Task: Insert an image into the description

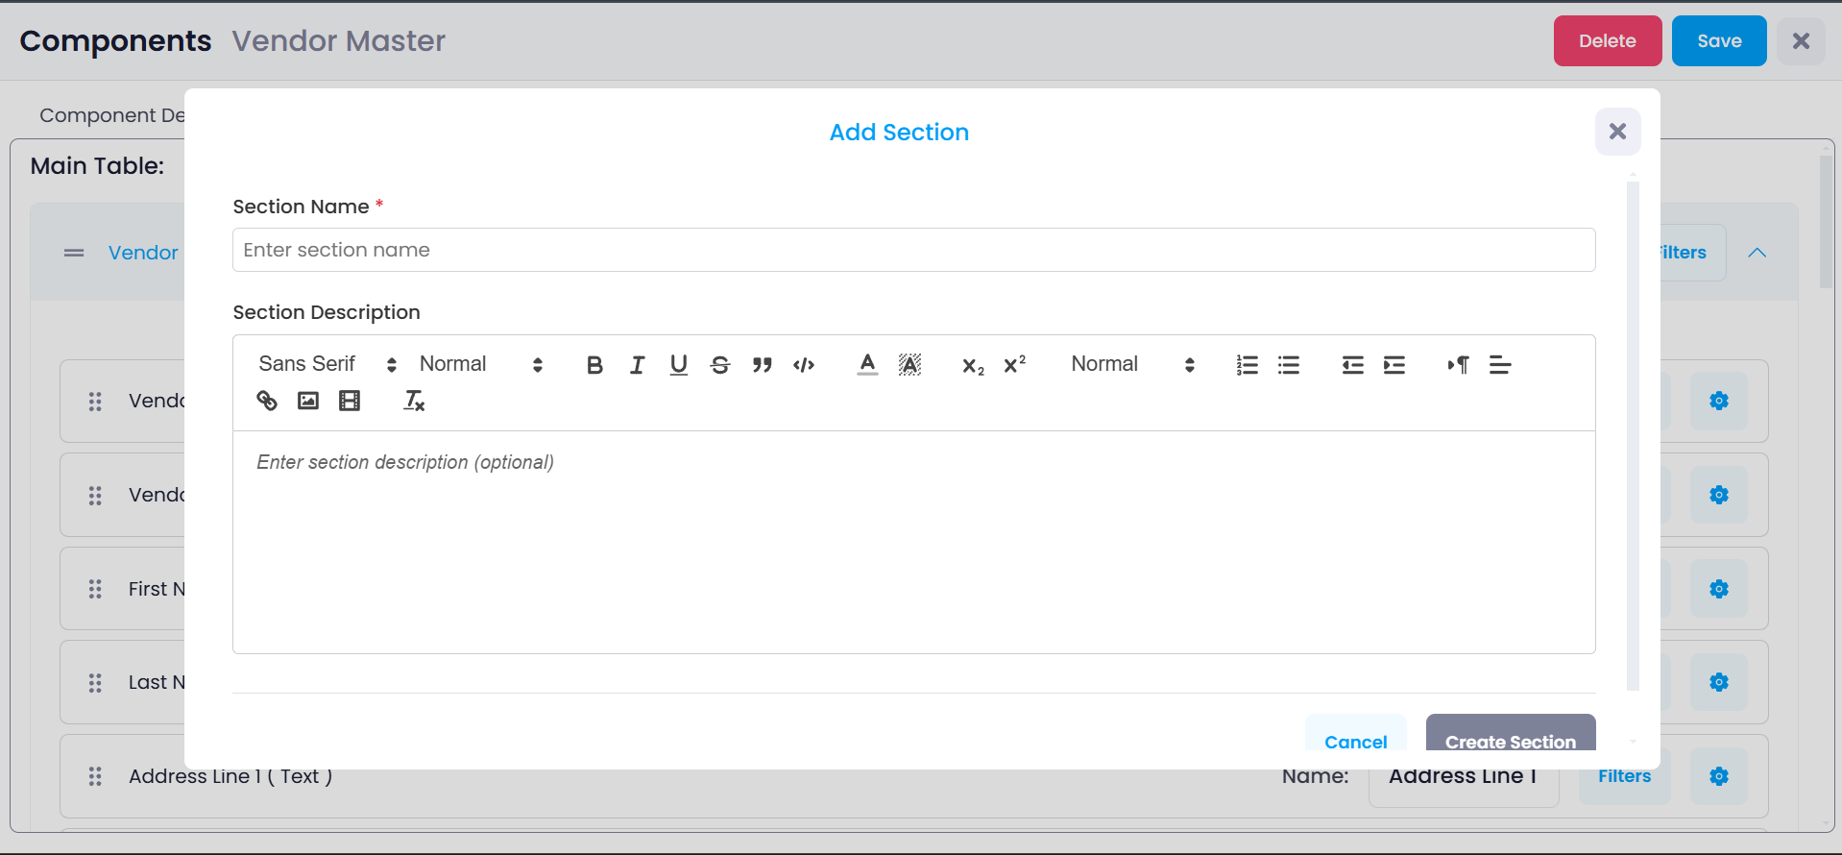Action: point(307,401)
